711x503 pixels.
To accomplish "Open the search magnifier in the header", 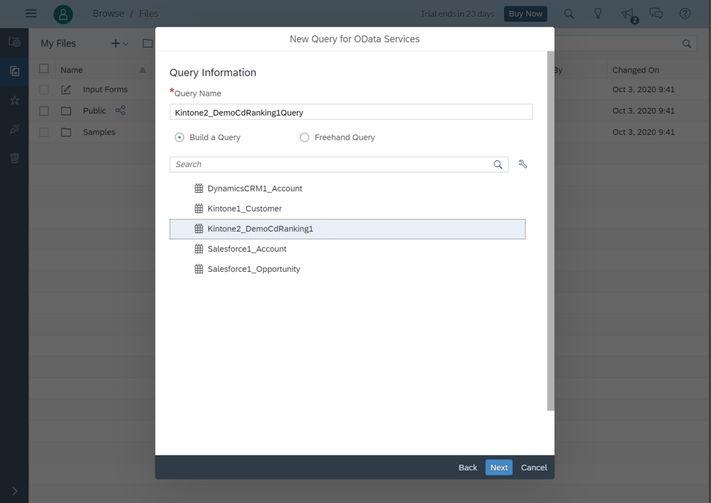I will tap(569, 14).
